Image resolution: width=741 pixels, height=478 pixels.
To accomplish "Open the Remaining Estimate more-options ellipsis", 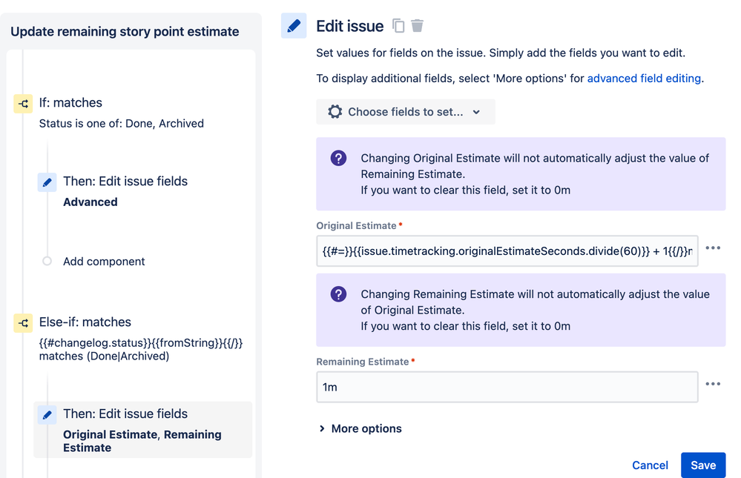I will (713, 384).
